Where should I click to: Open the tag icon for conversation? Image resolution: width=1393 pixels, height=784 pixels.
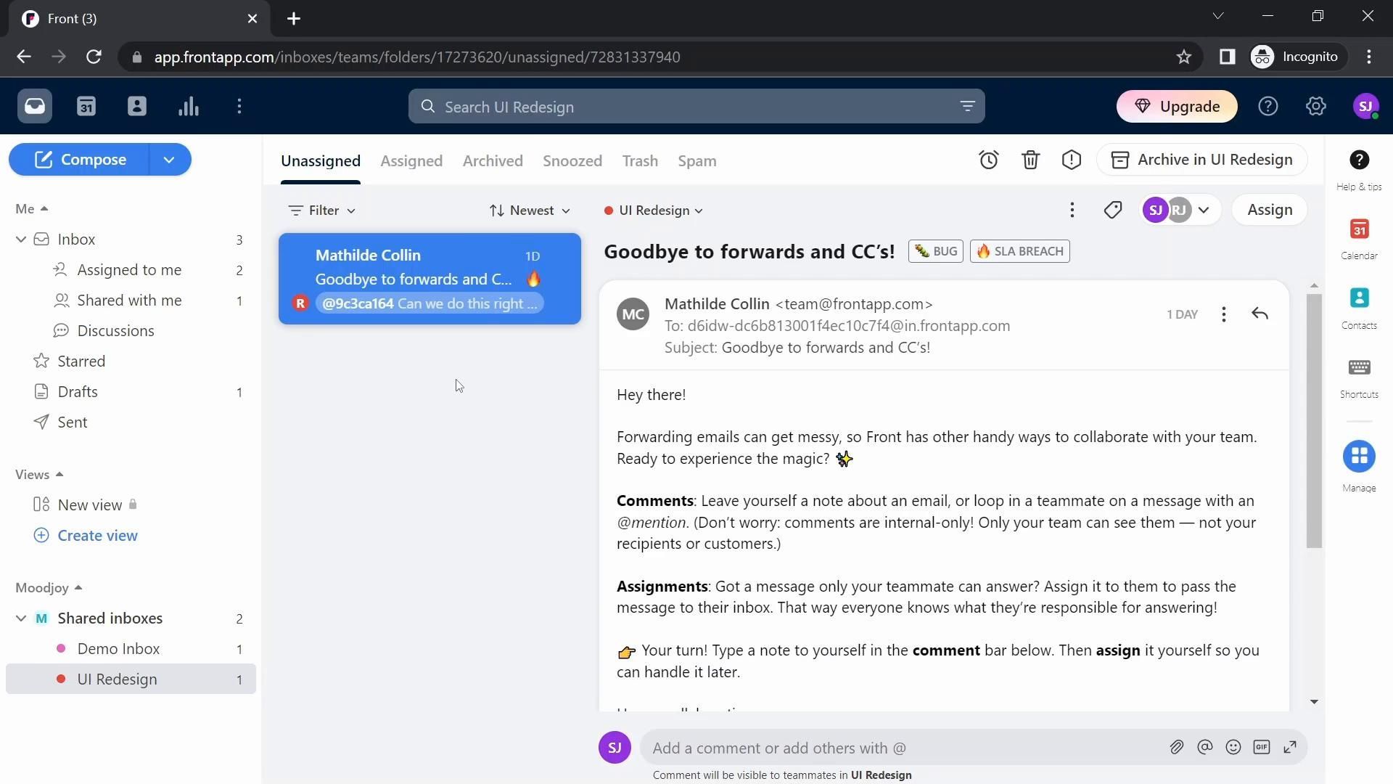[x=1112, y=211]
